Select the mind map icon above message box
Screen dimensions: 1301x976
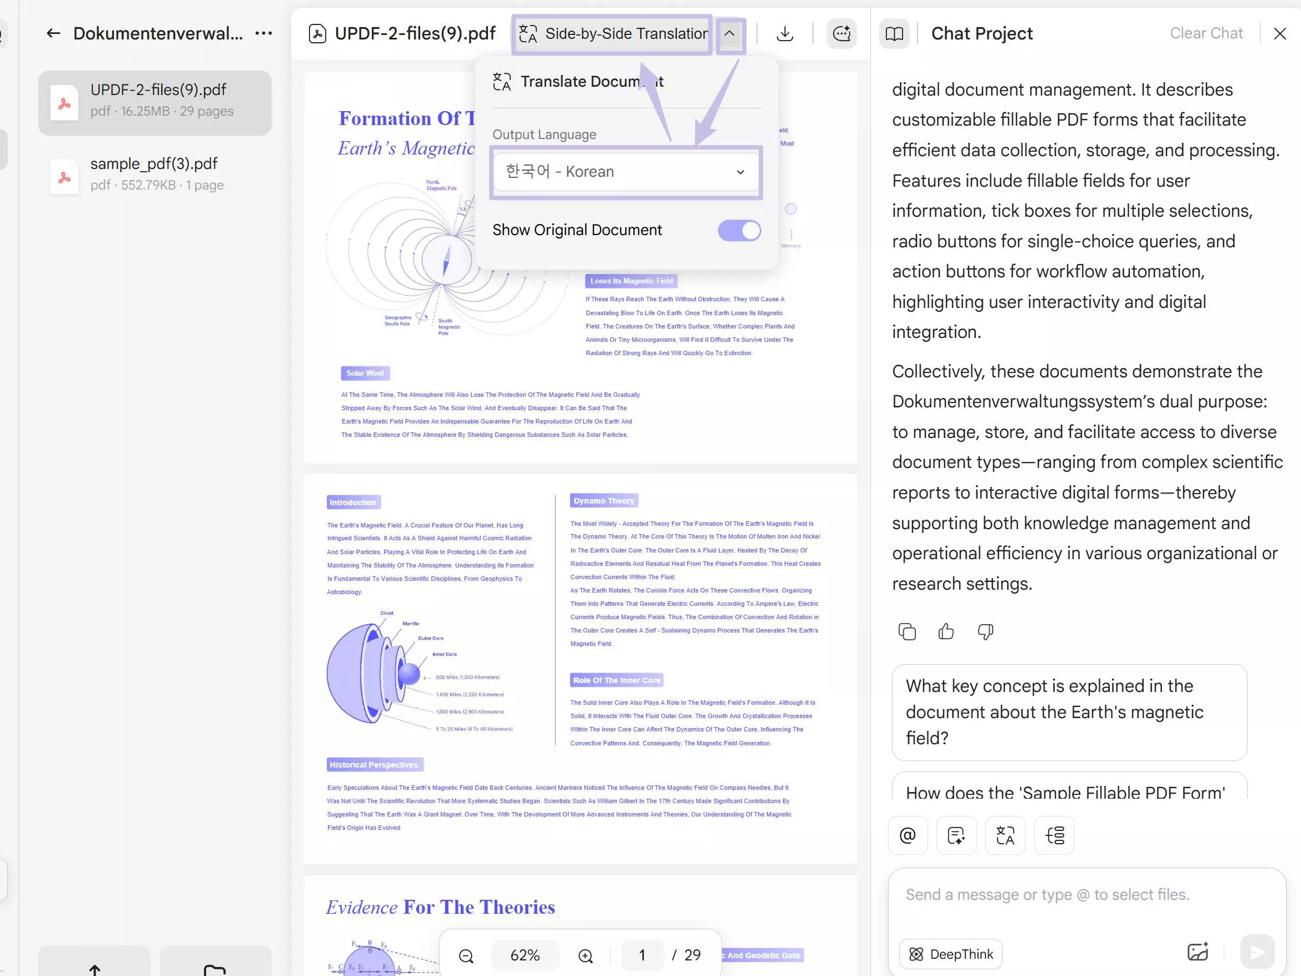[1054, 835]
